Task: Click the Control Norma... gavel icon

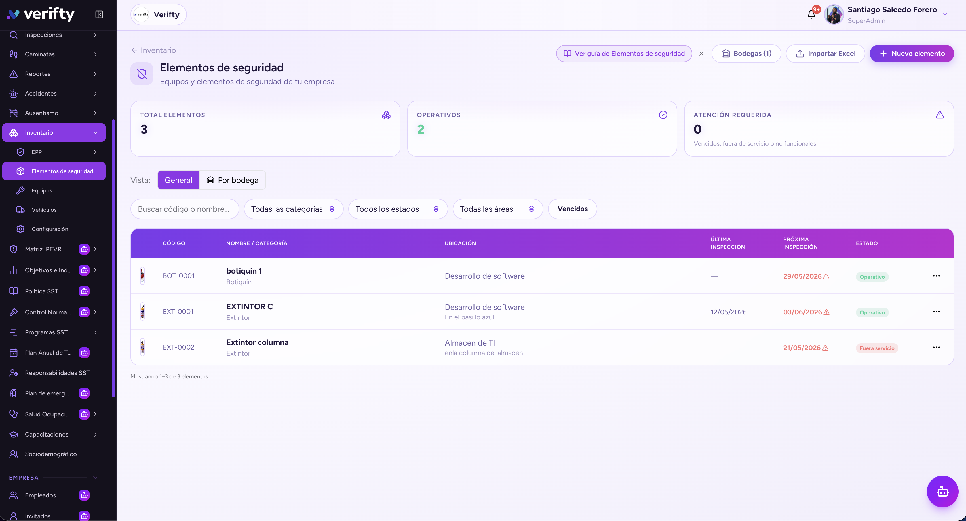Action: pos(14,312)
